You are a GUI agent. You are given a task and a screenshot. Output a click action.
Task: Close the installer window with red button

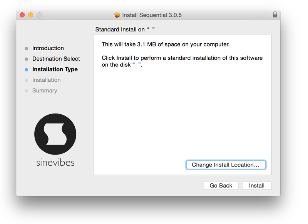[22, 15]
